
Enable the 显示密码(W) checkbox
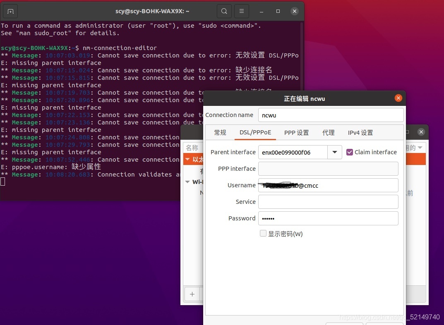[263, 233]
